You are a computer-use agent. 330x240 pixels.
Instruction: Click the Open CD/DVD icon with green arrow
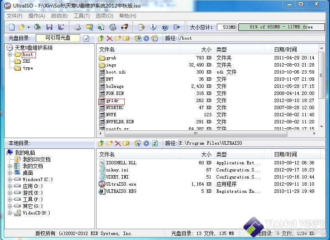tap(38, 27)
